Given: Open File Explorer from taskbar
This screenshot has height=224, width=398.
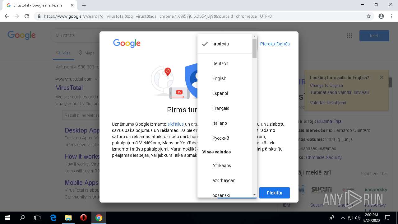Looking at the screenshot, I should [x=68, y=218].
